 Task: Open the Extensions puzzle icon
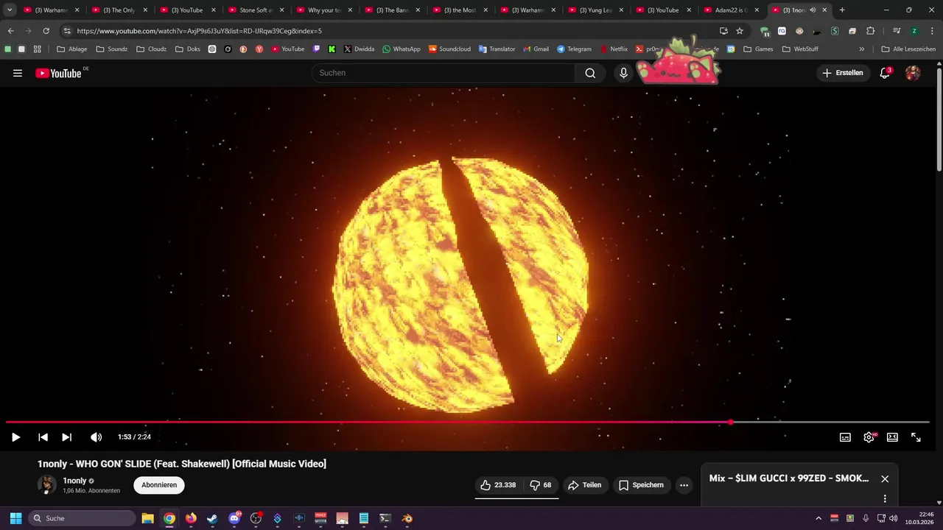[x=870, y=31]
